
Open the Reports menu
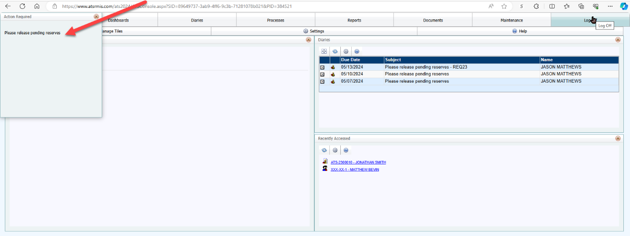coord(354,20)
